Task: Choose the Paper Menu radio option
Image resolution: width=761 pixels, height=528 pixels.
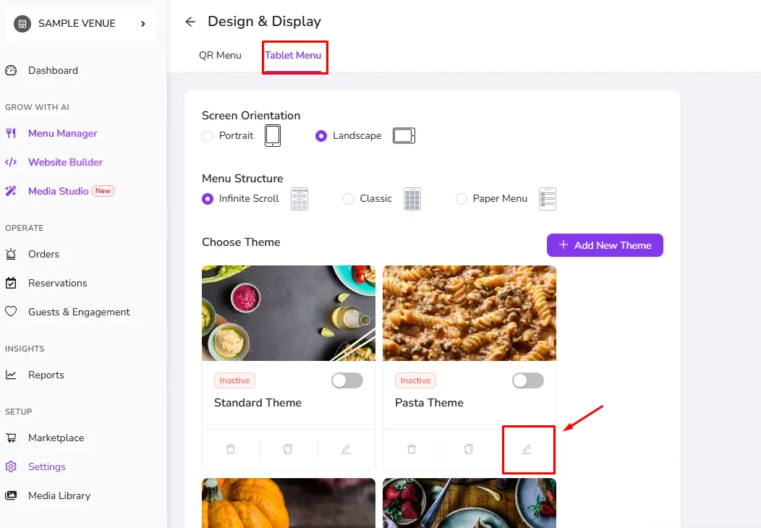Action: 462,199
